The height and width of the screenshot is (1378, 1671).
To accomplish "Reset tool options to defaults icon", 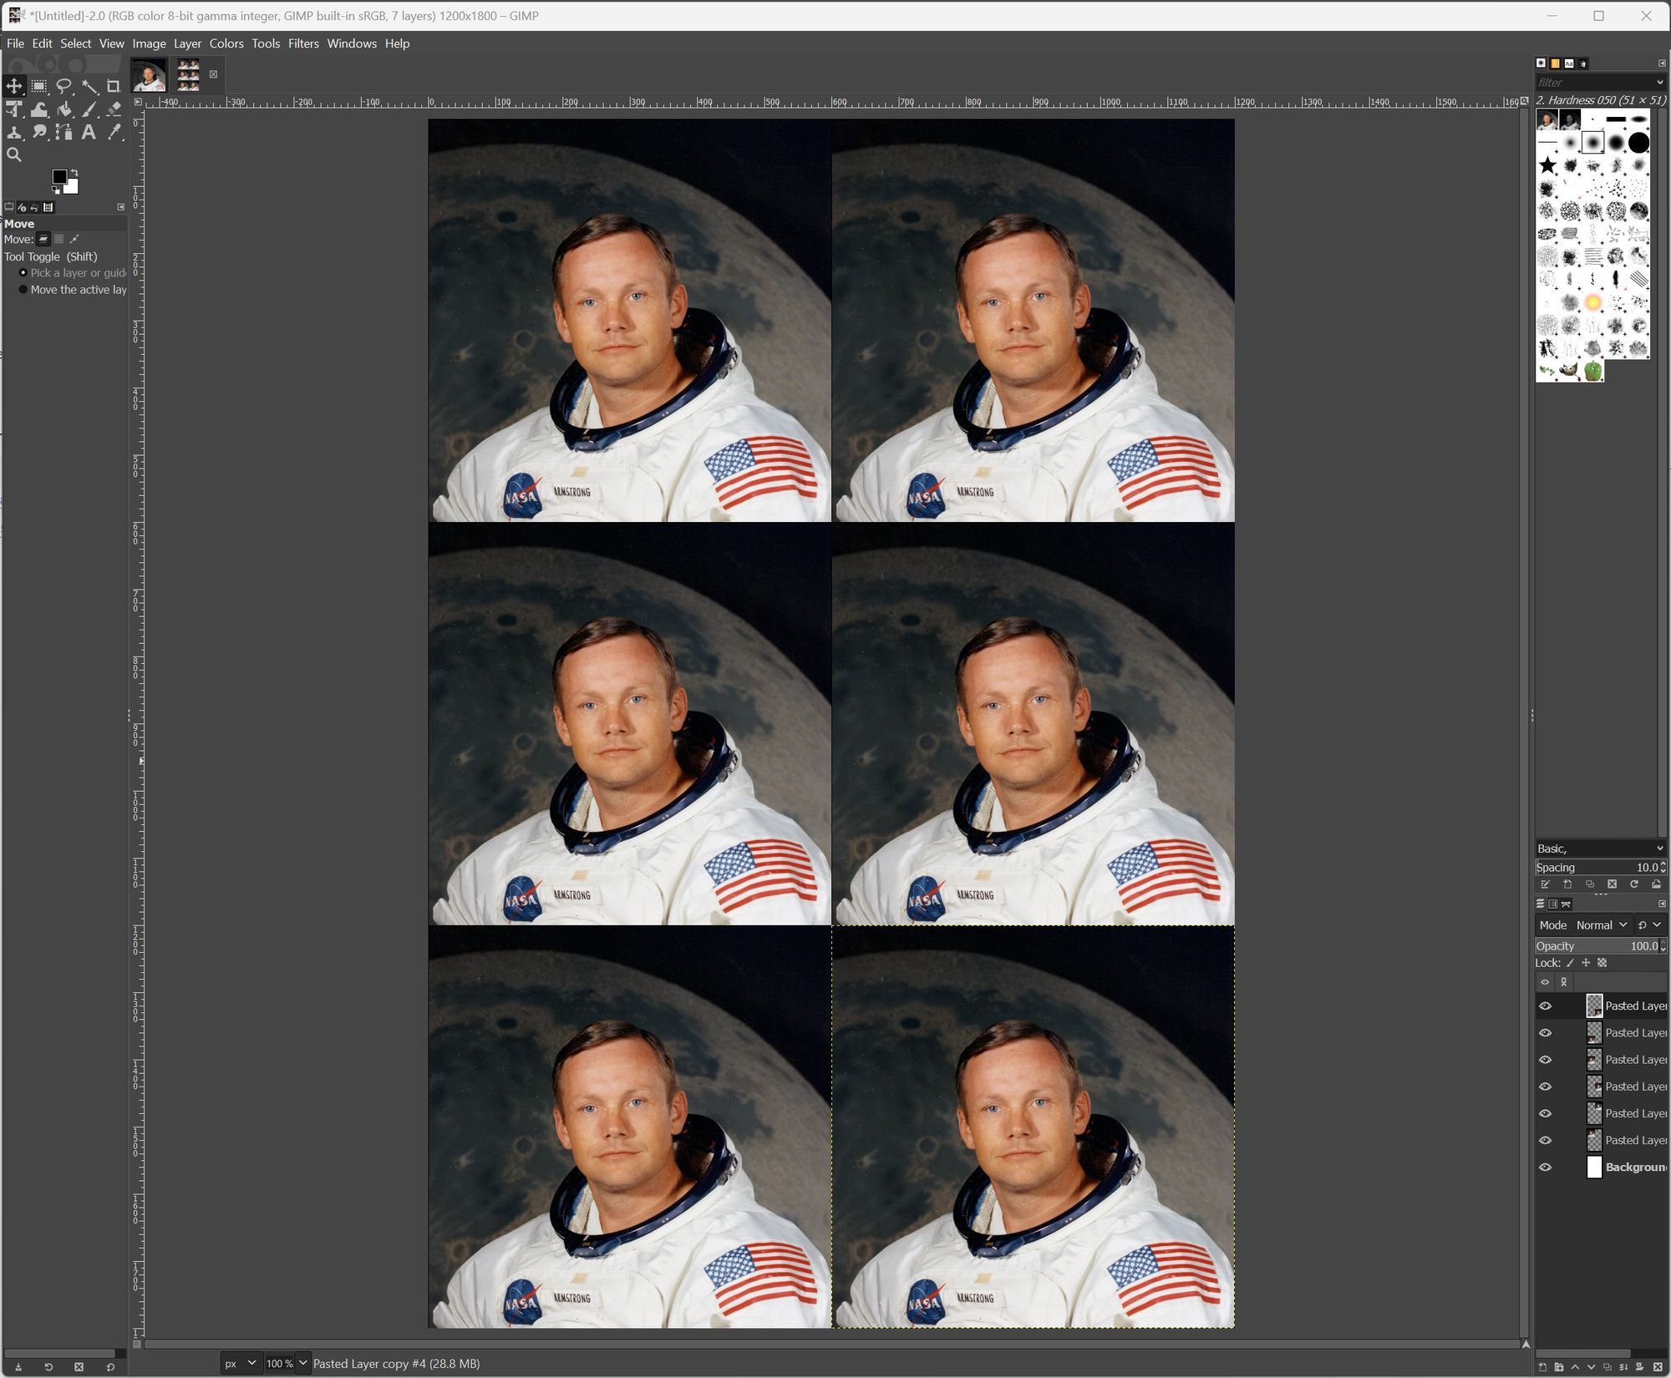I will [110, 1367].
